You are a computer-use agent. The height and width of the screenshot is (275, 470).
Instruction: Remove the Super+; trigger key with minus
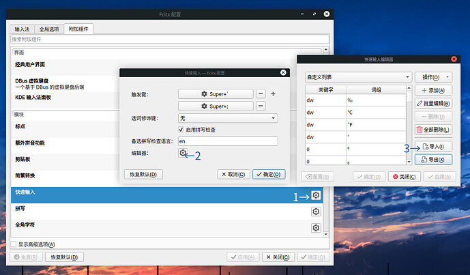coord(261,106)
